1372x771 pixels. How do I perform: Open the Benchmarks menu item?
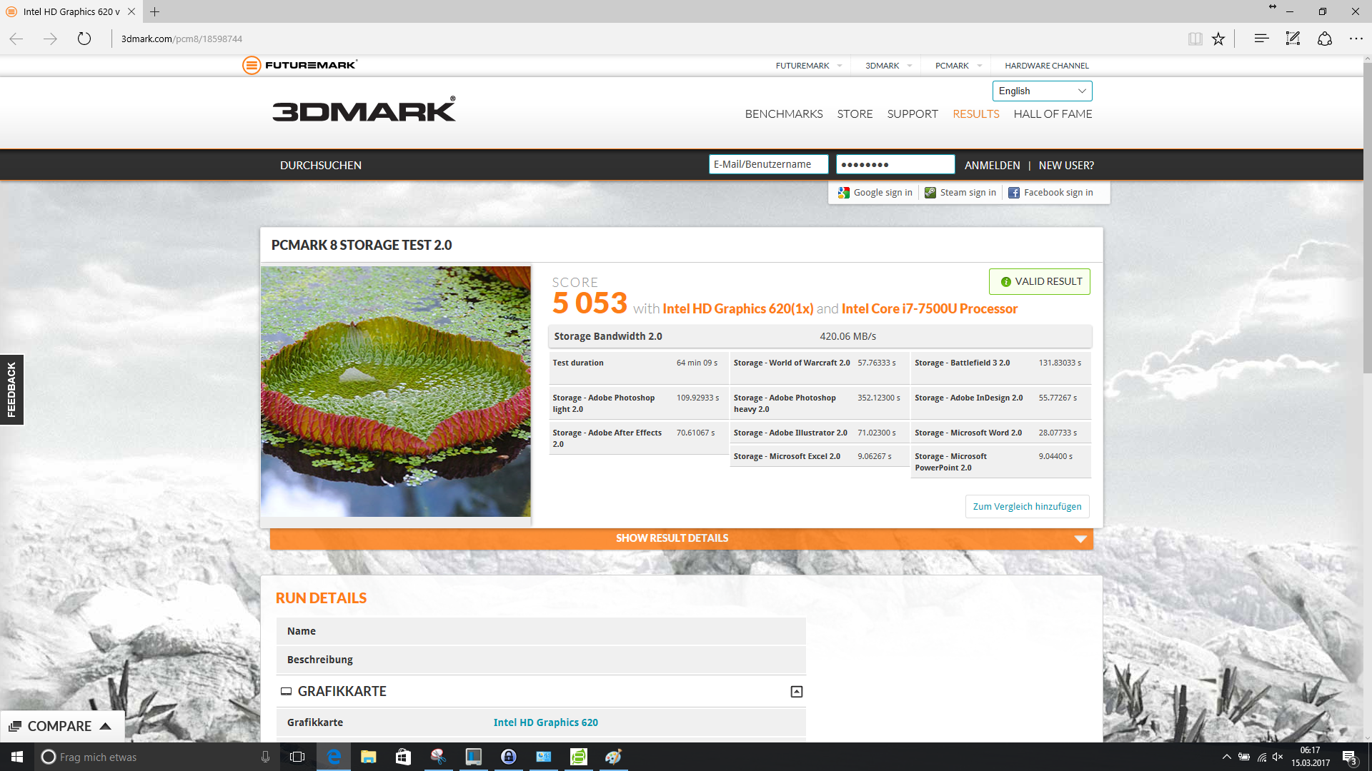(x=783, y=114)
